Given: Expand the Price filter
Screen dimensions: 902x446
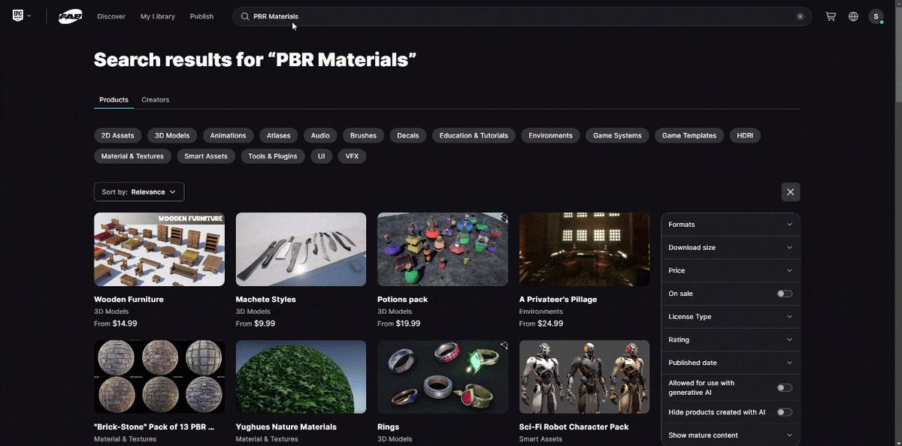Looking at the screenshot, I should [x=731, y=270].
